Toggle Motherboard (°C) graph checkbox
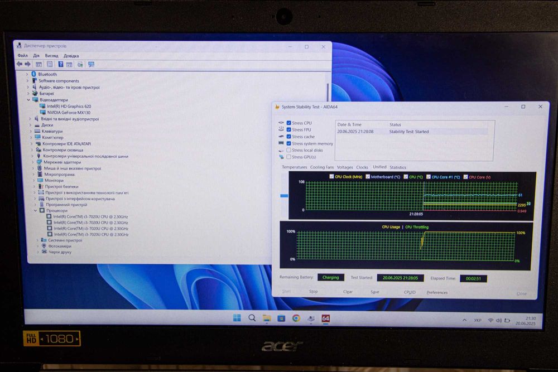The image size is (558, 372). [x=368, y=176]
